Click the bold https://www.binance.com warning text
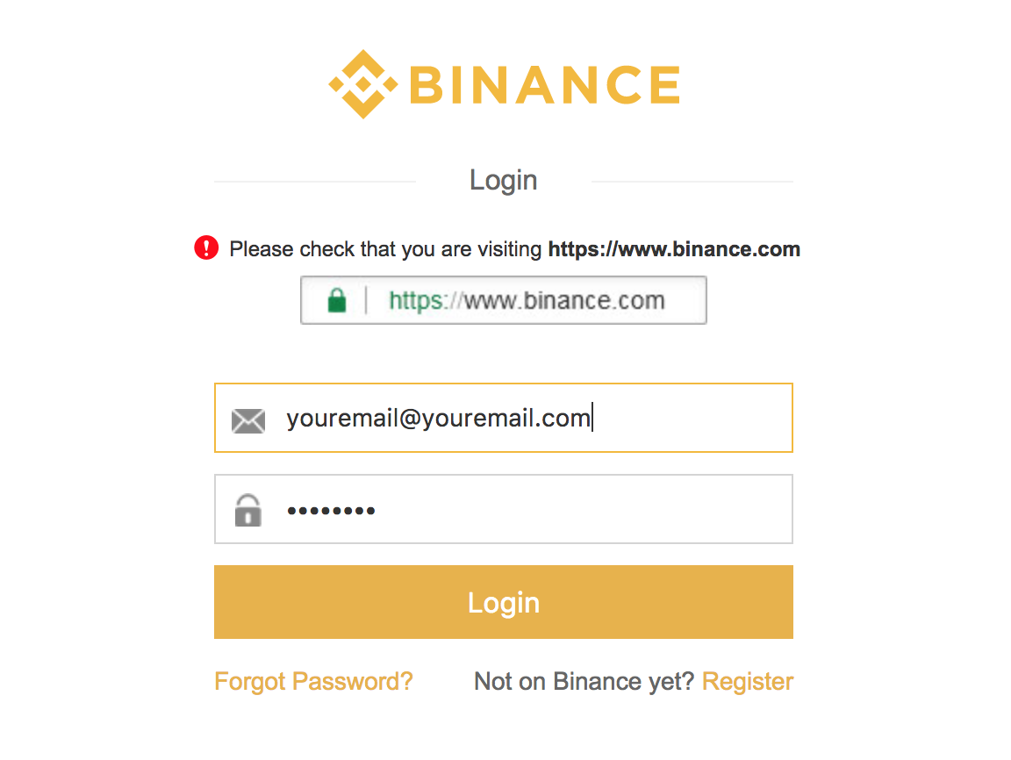1011x760 pixels. pyautogui.click(x=674, y=249)
